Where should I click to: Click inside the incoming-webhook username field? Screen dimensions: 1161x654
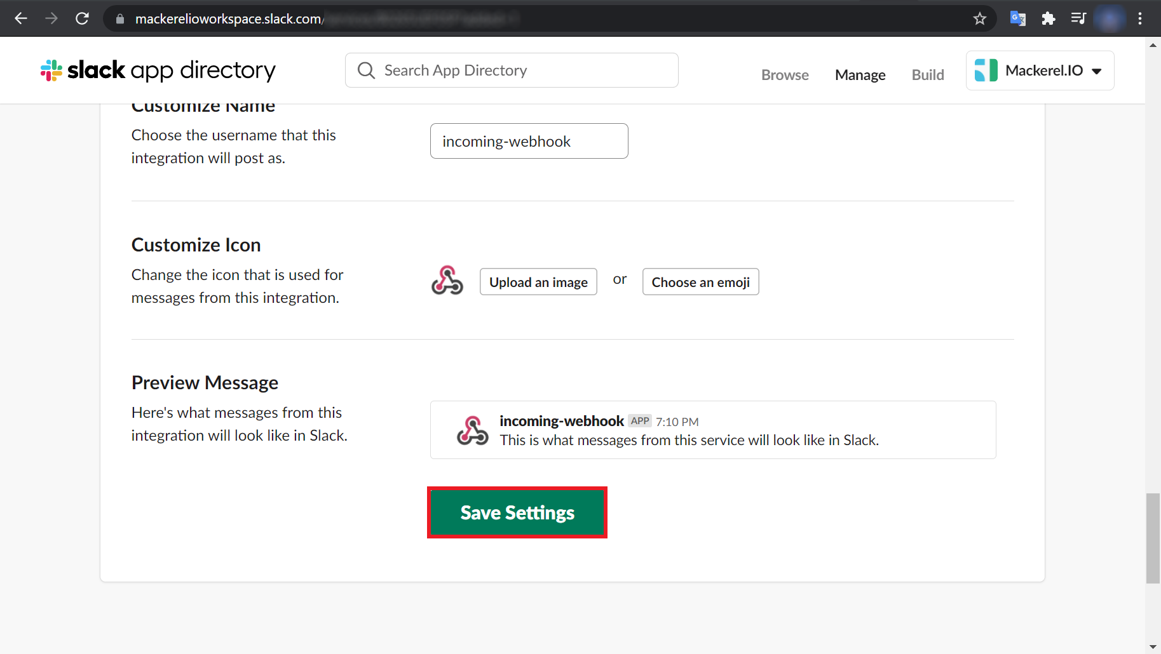coord(529,141)
